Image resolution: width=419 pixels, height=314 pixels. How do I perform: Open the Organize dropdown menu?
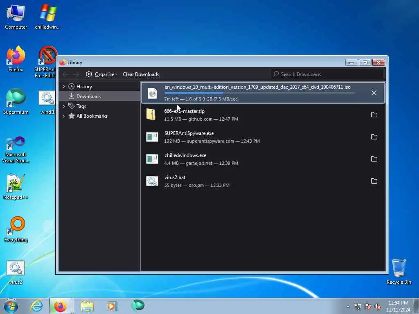tap(102, 74)
